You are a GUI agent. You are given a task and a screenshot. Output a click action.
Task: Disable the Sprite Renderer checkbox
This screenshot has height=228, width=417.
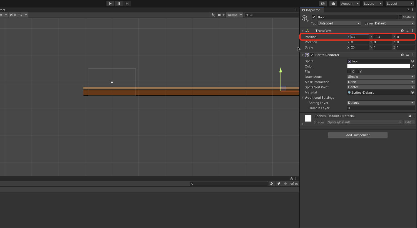coord(312,55)
